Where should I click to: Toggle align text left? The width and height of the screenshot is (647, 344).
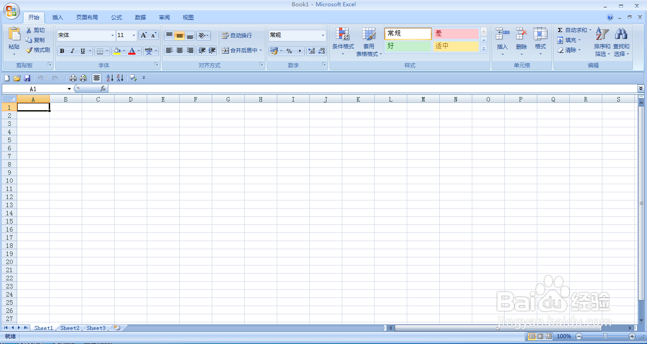(169, 51)
